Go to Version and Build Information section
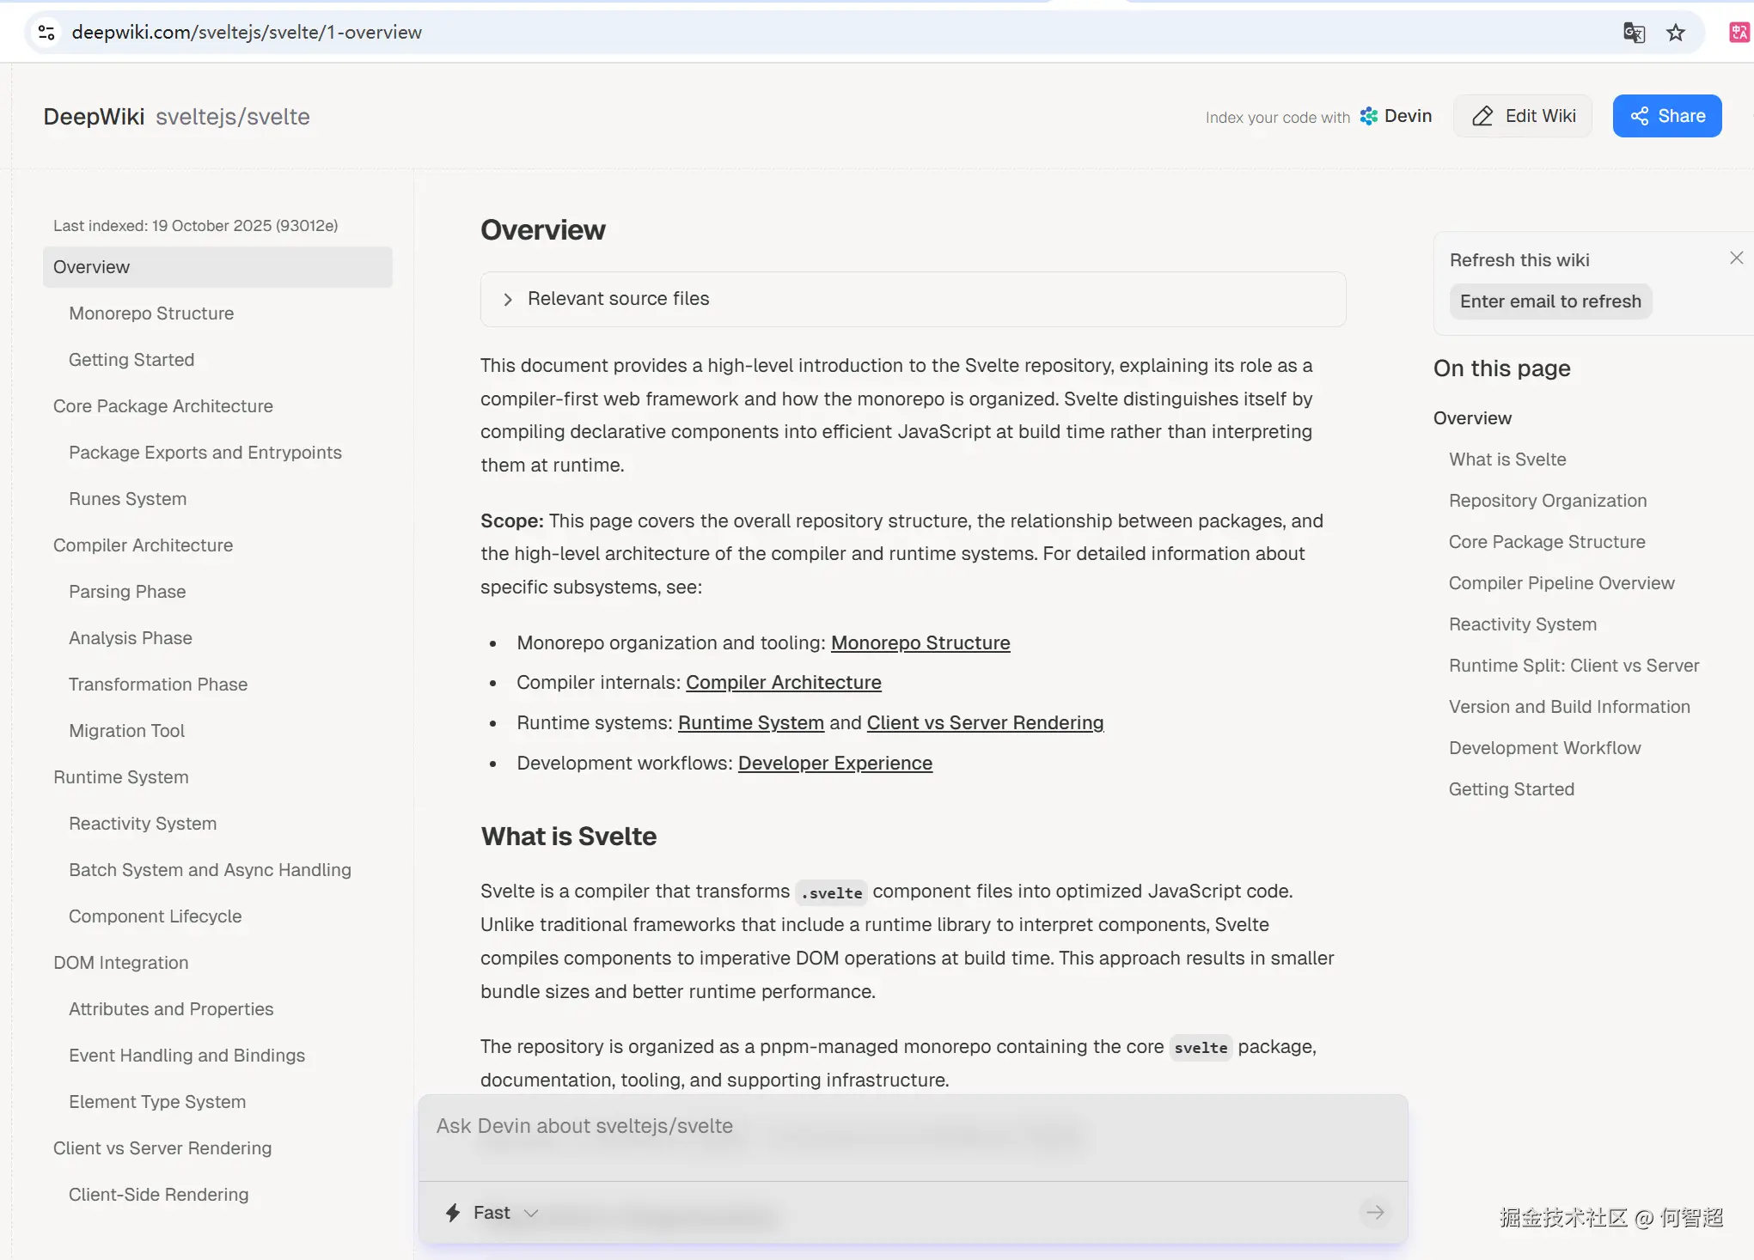 click(1568, 707)
